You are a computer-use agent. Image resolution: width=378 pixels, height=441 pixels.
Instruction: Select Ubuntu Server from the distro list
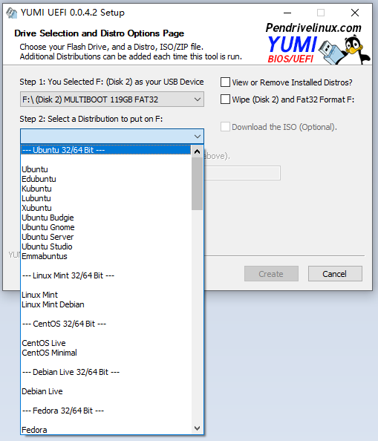coord(48,237)
